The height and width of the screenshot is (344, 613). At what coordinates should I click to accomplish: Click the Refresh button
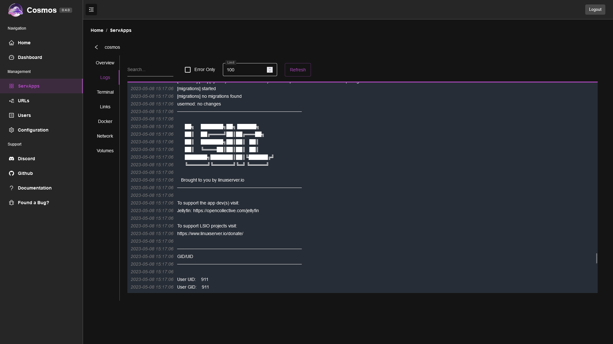298,70
